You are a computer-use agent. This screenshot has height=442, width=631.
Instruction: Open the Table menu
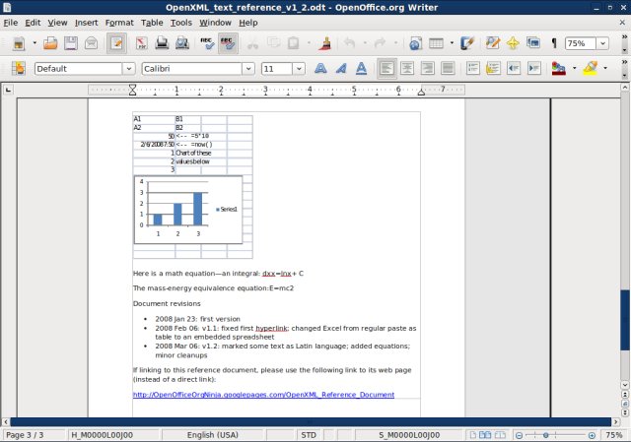coord(152,22)
